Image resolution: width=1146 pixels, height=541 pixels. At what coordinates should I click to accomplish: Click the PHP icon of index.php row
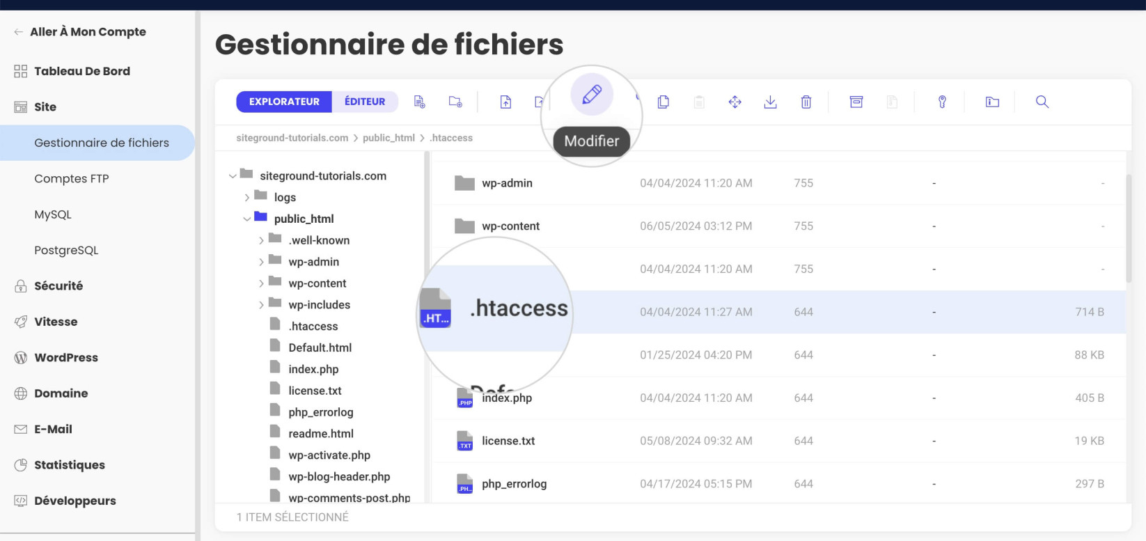(465, 398)
